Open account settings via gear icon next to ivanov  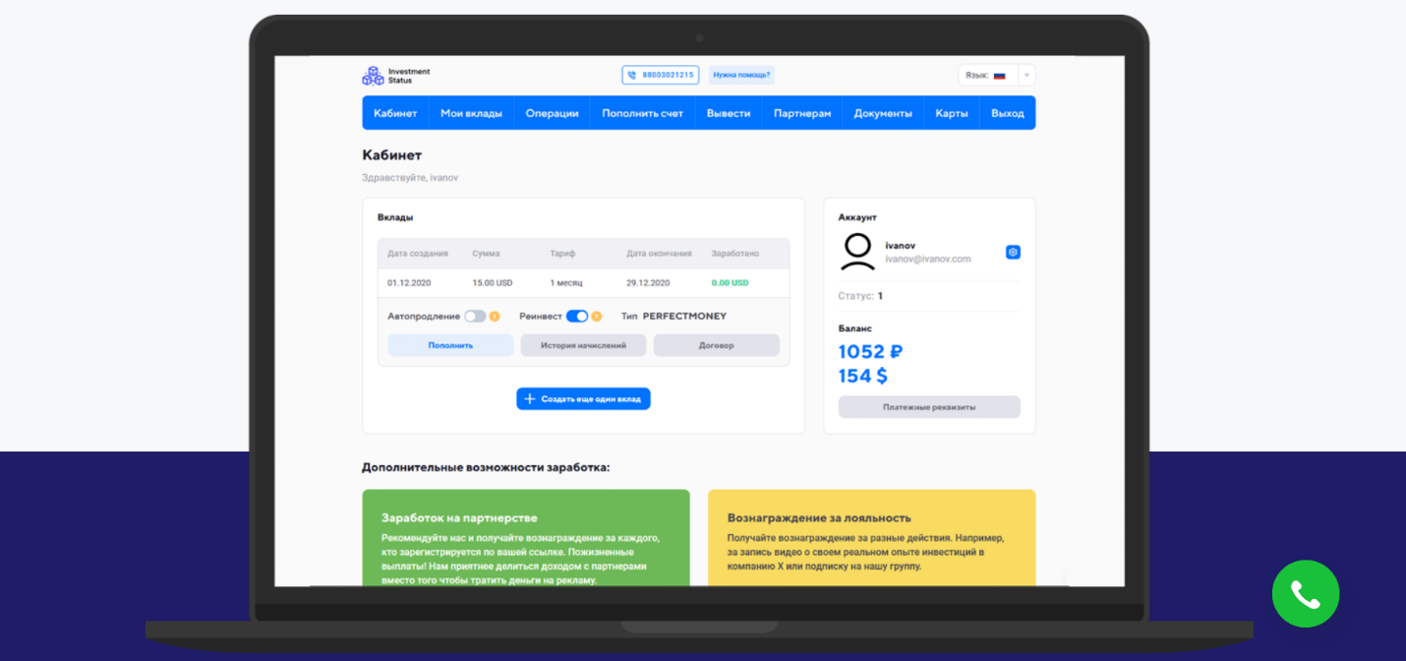point(1013,252)
